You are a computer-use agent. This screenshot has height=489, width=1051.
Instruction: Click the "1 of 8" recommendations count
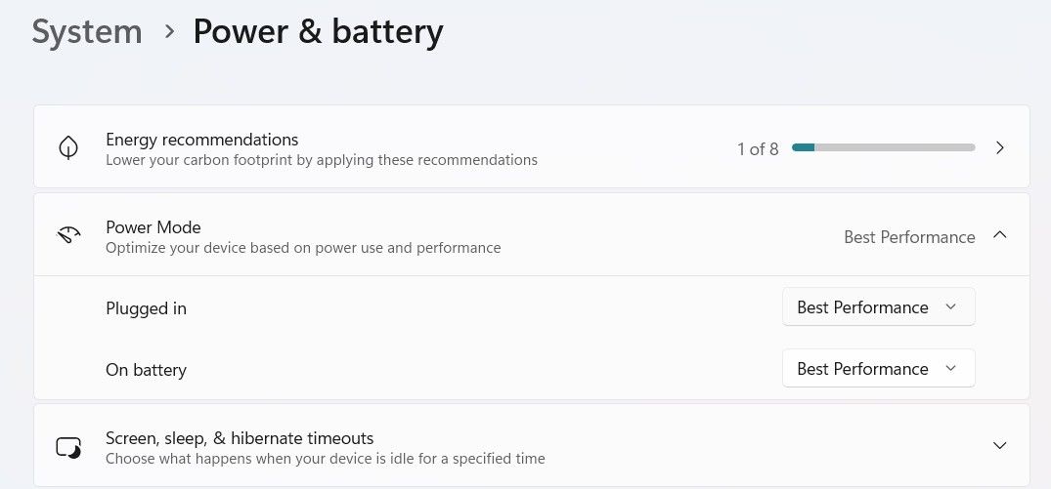[758, 149]
